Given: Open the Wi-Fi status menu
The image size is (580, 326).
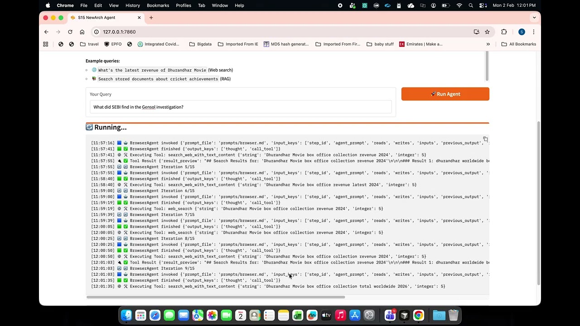Looking at the screenshot, I should point(459,5).
